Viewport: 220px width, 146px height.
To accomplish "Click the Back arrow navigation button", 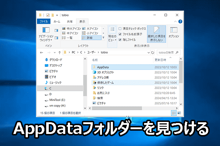I will pyautogui.click(x=42, y=52).
